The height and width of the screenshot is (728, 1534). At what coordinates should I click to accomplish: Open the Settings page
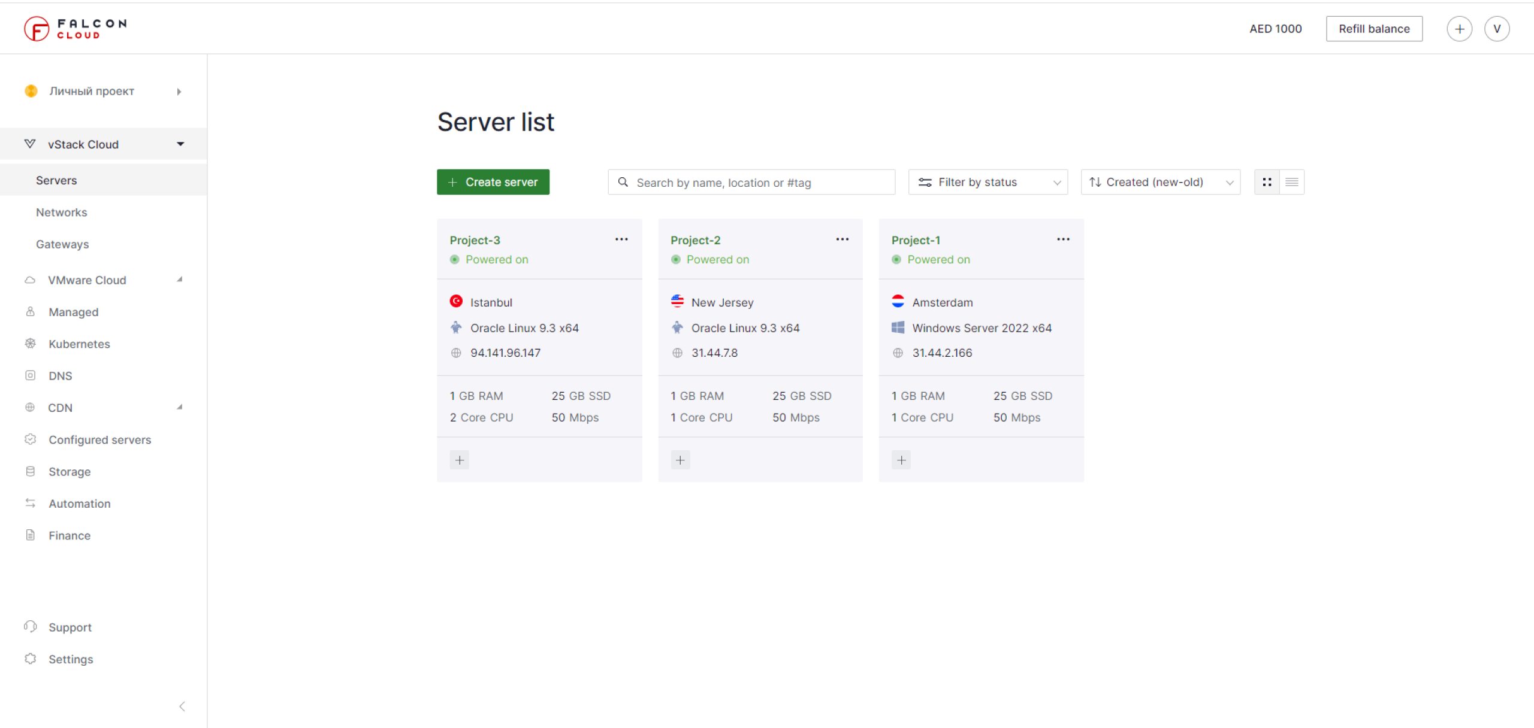click(71, 659)
